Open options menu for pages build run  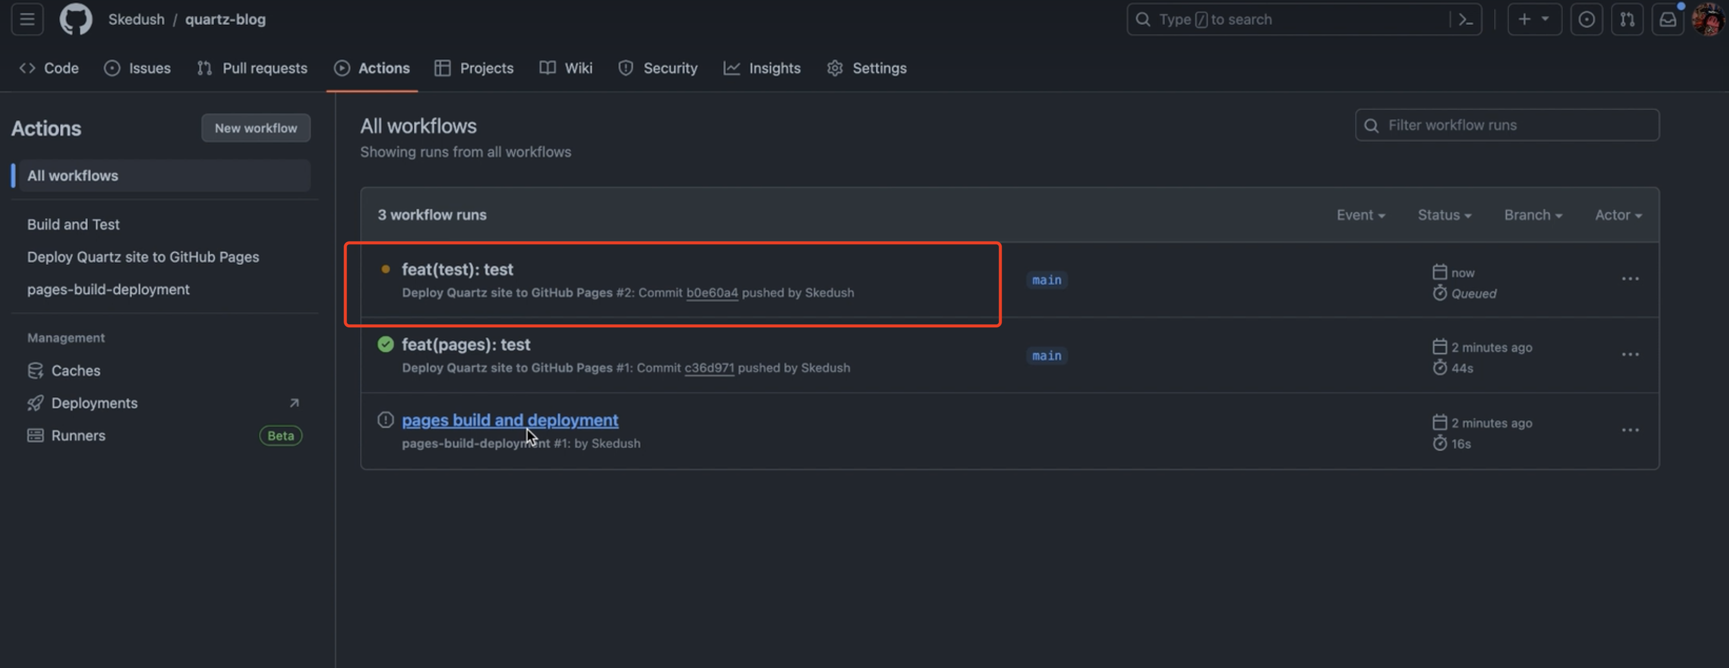point(1630,430)
